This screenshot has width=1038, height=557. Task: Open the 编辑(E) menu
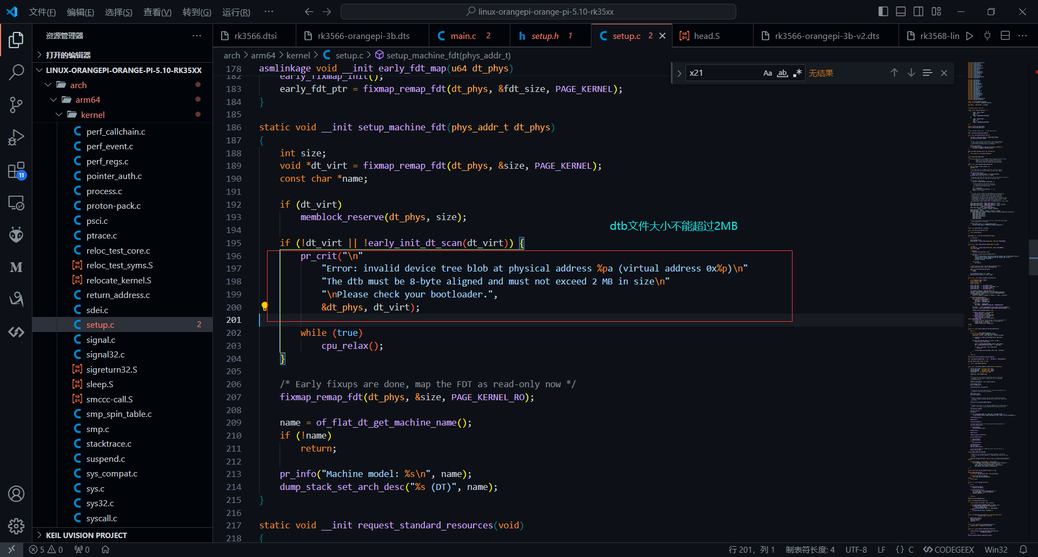tap(81, 12)
